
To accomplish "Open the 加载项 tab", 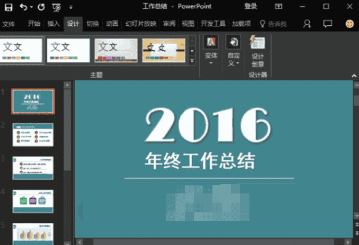I will [x=241, y=23].
